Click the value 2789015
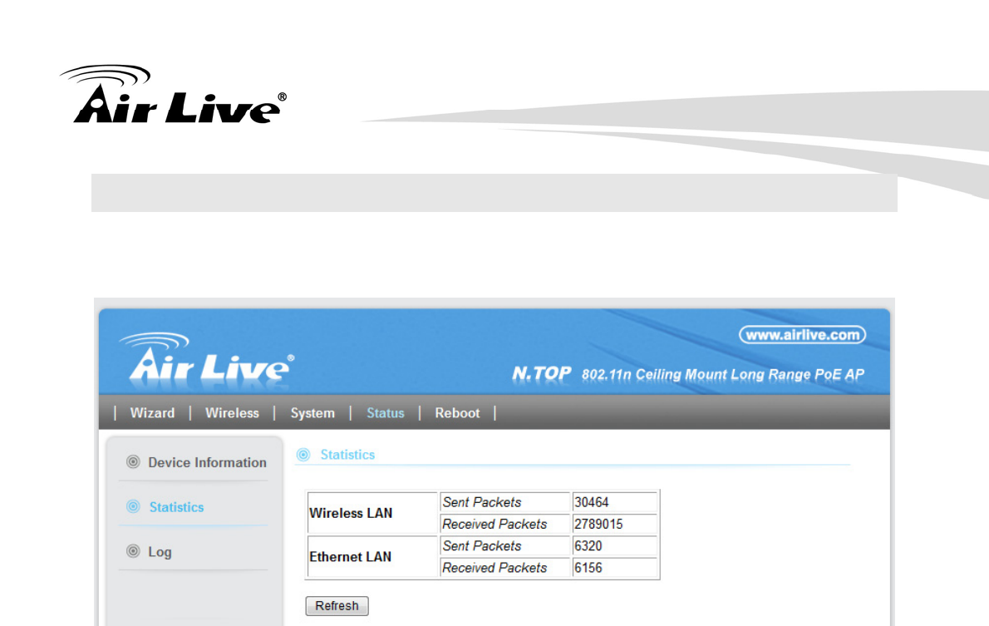The image size is (989, 626). click(598, 524)
